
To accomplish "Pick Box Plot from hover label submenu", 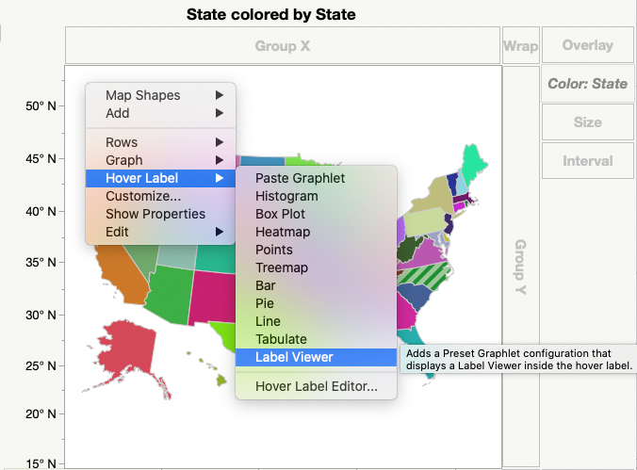I will pyautogui.click(x=282, y=214).
